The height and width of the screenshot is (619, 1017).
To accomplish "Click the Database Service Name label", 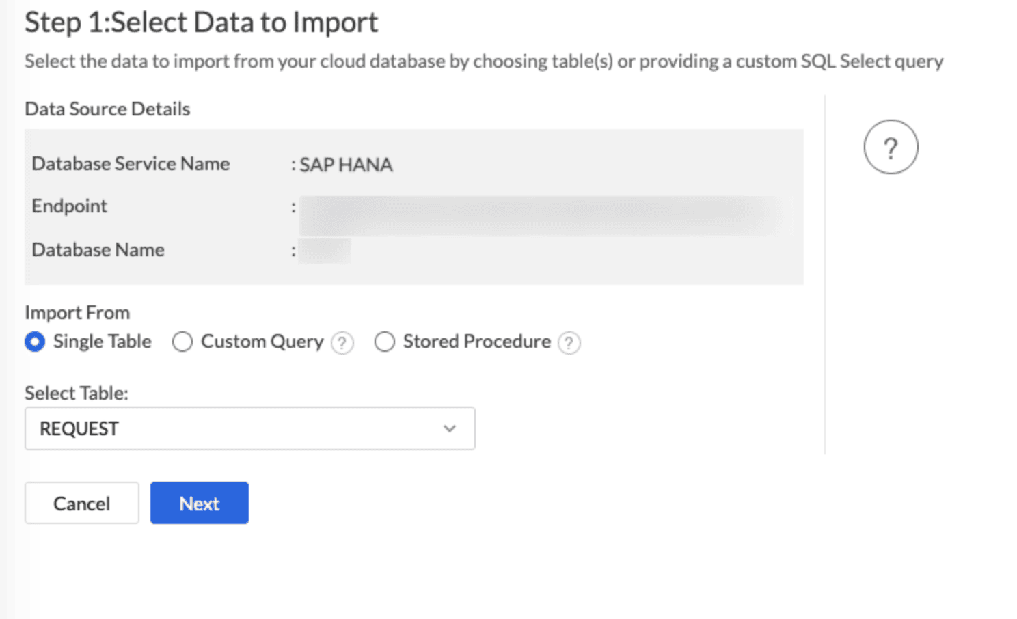I will pyautogui.click(x=131, y=164).
